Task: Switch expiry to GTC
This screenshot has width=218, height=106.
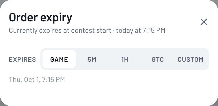Action: pos(158,59)
